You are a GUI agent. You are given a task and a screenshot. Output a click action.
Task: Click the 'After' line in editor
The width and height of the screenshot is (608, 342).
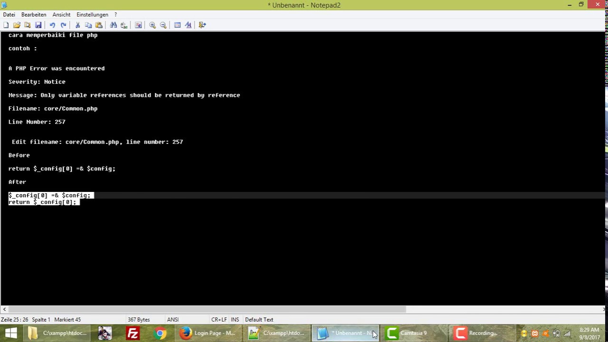(x=17, y=182)
